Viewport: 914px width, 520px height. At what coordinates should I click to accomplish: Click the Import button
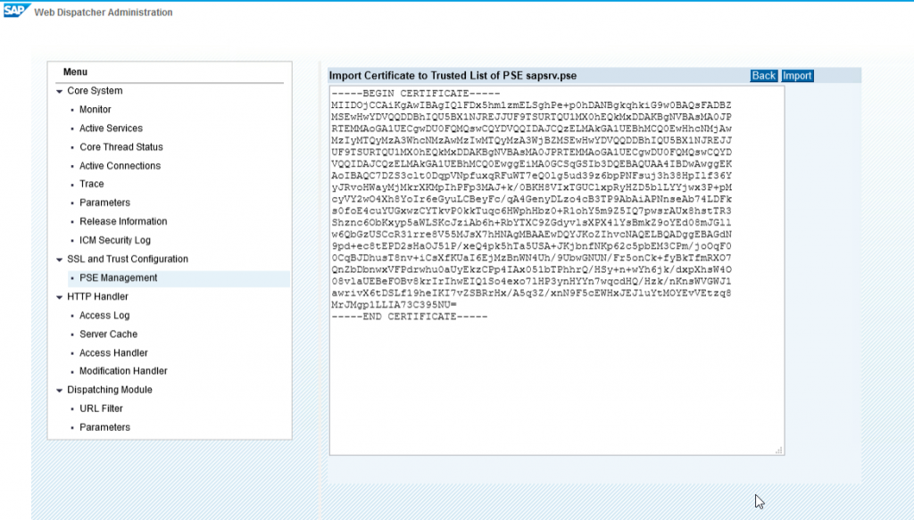click(x=797, y=76)
